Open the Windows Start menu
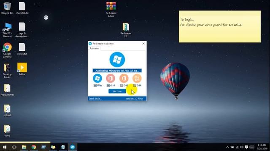Viewport: 270px width, 151px height. pos(5,147)
